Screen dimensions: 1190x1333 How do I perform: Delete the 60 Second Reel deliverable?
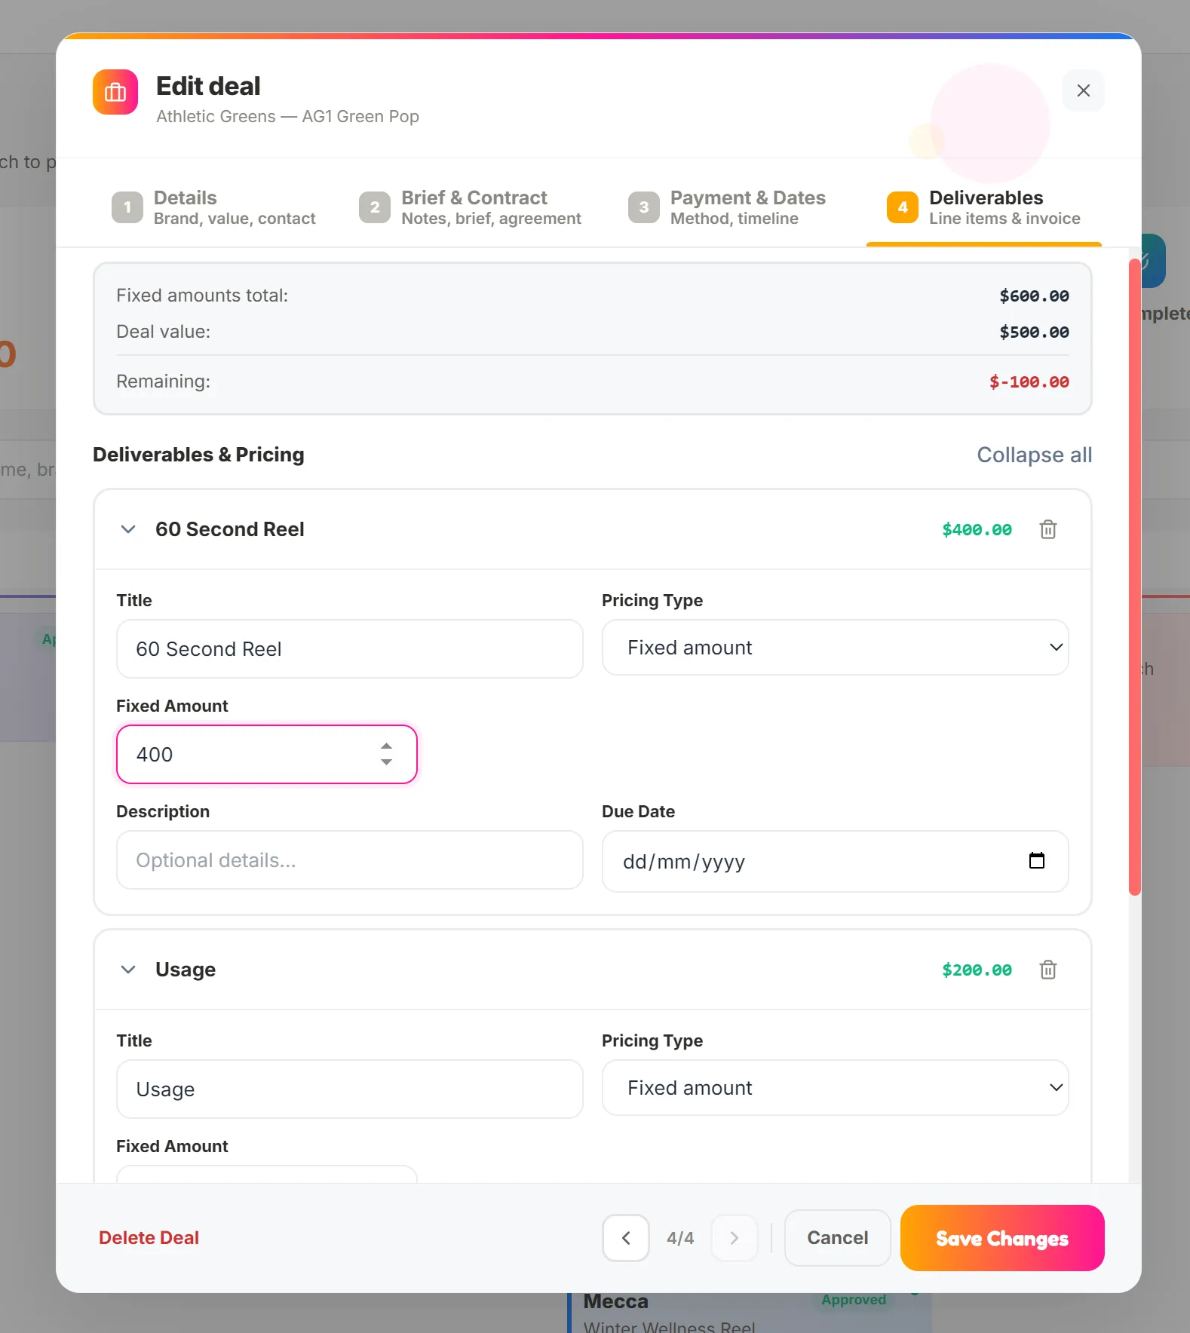point(1047,529)
